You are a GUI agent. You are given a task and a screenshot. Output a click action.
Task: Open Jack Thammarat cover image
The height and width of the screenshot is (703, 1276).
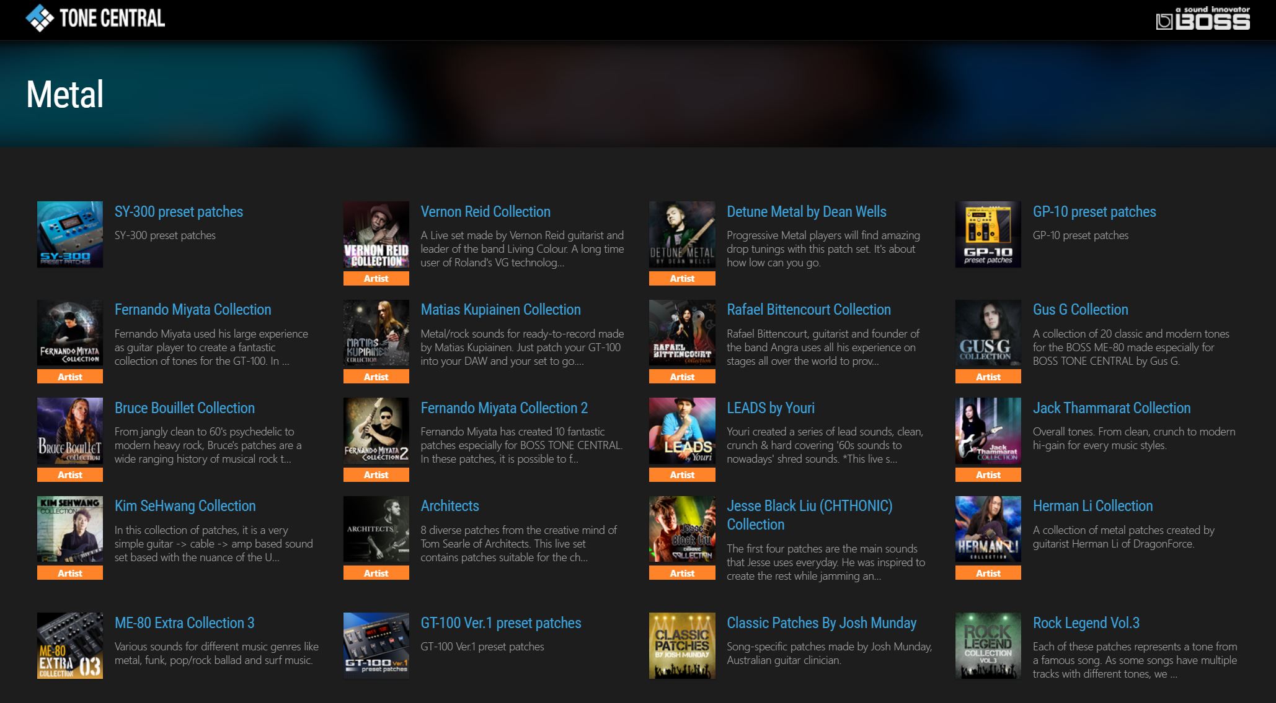988,430
